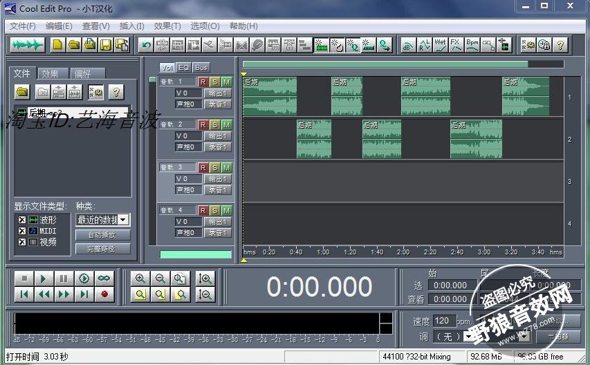Save the session with floppy icon
The height and width of the screenshot is (365, 590).
[x=106, y=45]
